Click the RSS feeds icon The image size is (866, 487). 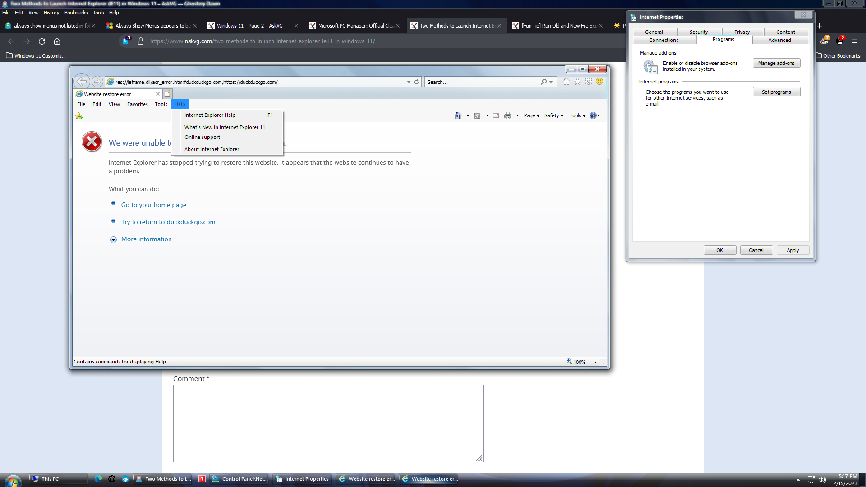coord(477,115)
